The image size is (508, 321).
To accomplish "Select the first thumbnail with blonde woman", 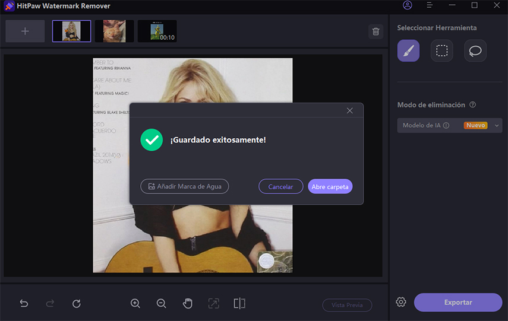I will [x=72, y=31].
